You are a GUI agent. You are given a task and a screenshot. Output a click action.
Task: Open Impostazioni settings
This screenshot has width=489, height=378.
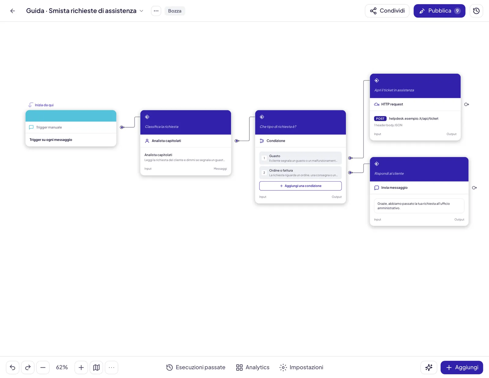[x=301, y=367]
